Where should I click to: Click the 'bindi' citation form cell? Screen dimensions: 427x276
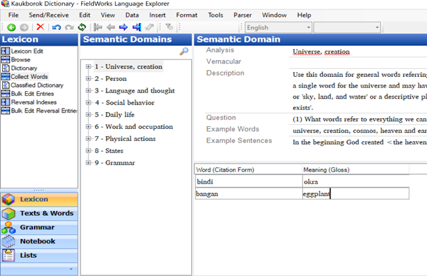tap(249, 182)
